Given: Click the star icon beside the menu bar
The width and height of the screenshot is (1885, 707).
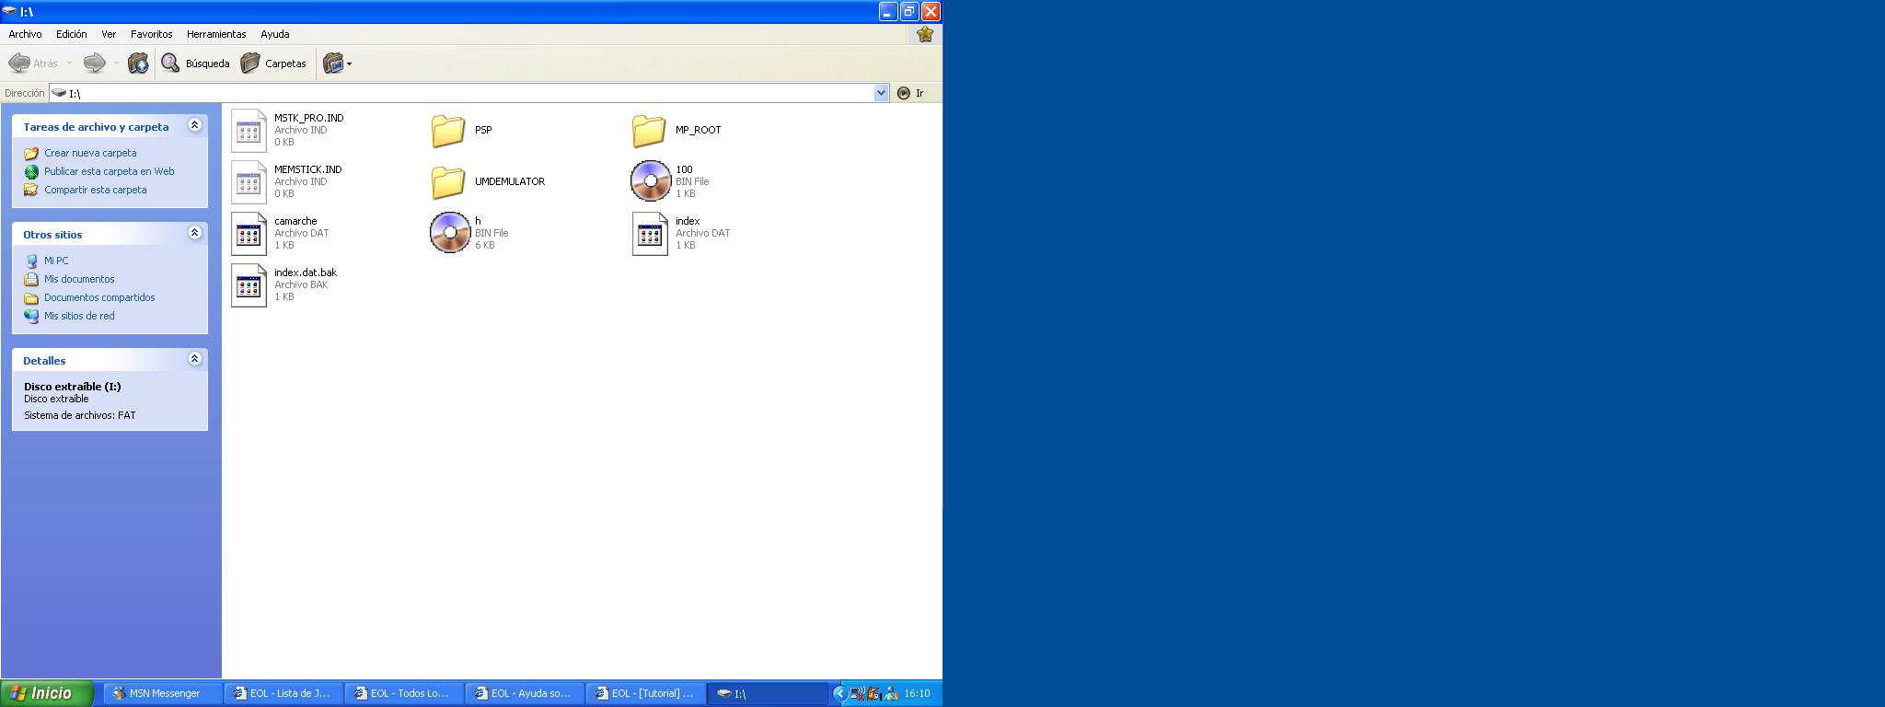Looking at the screenshot, I should coord(925,34).
